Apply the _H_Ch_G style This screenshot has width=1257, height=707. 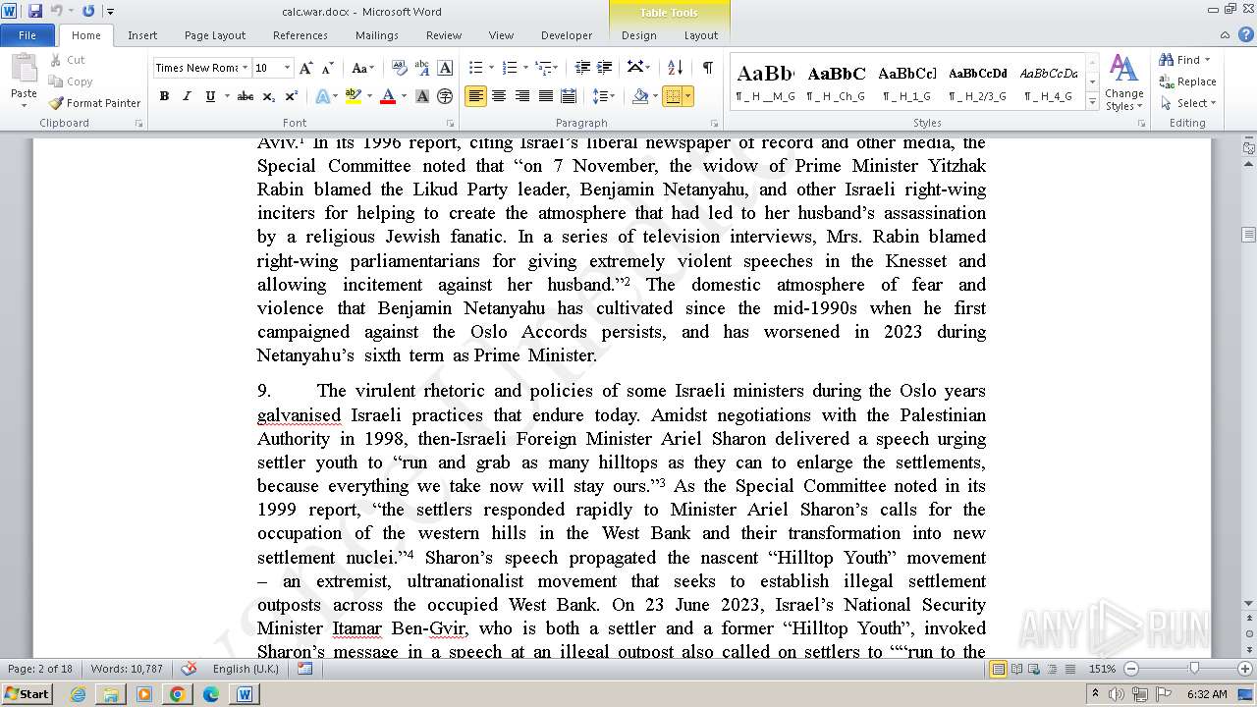(x=836, y=82)
